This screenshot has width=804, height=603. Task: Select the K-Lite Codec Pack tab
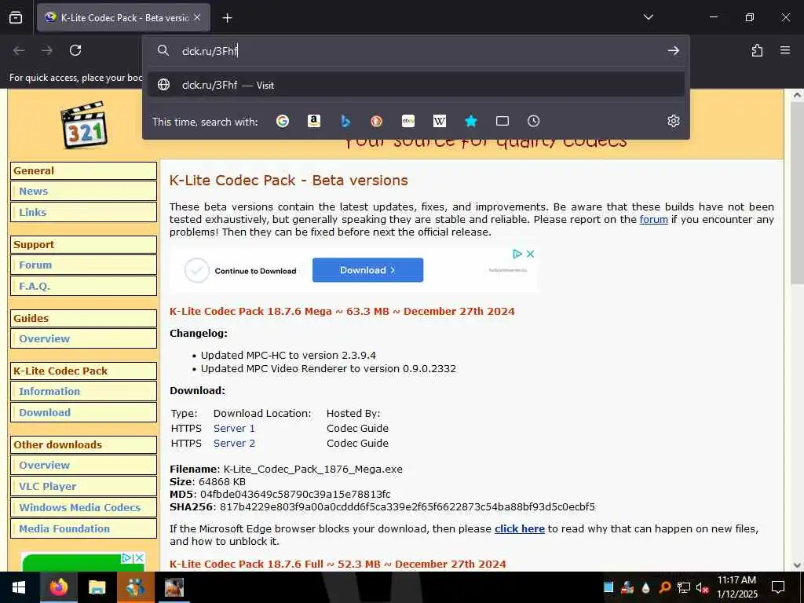point(123,17)
